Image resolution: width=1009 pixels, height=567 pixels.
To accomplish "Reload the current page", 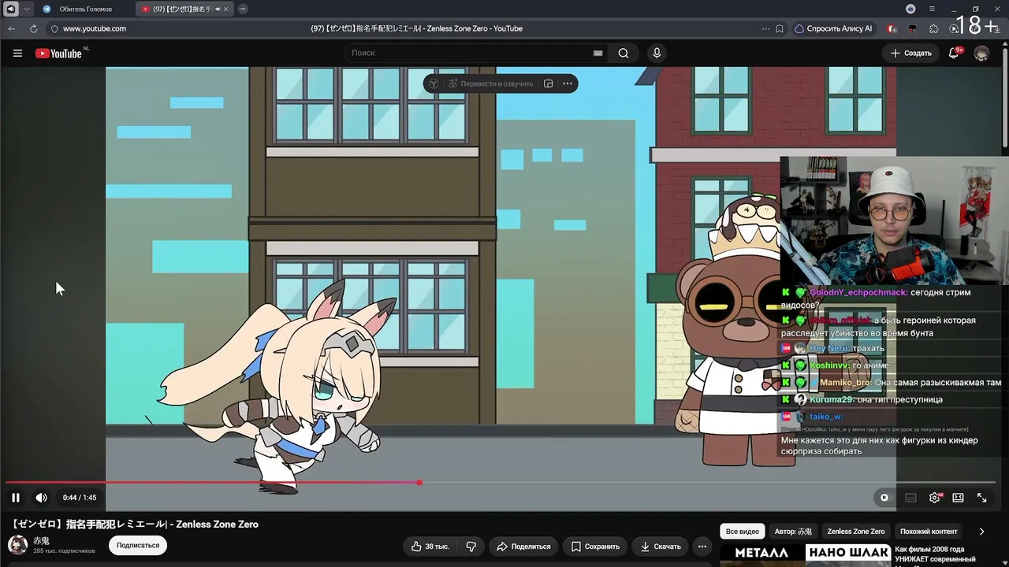I will pyautogui.click(x=33, y=28).
